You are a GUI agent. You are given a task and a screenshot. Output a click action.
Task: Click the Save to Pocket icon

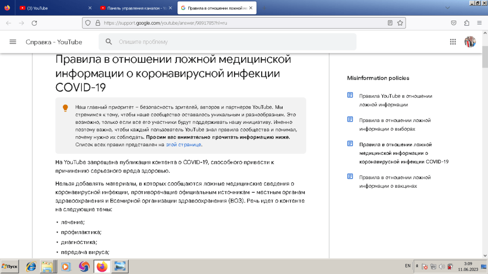[x=454, y=23]
